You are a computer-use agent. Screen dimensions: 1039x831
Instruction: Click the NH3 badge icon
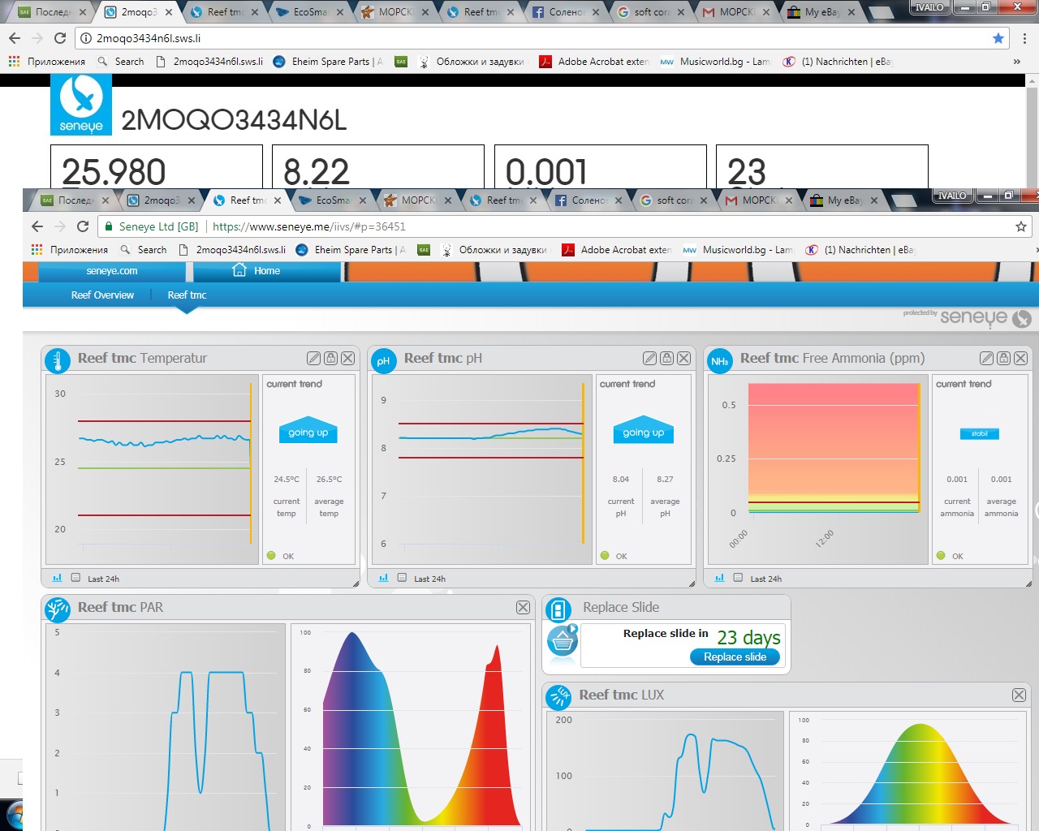720,360
